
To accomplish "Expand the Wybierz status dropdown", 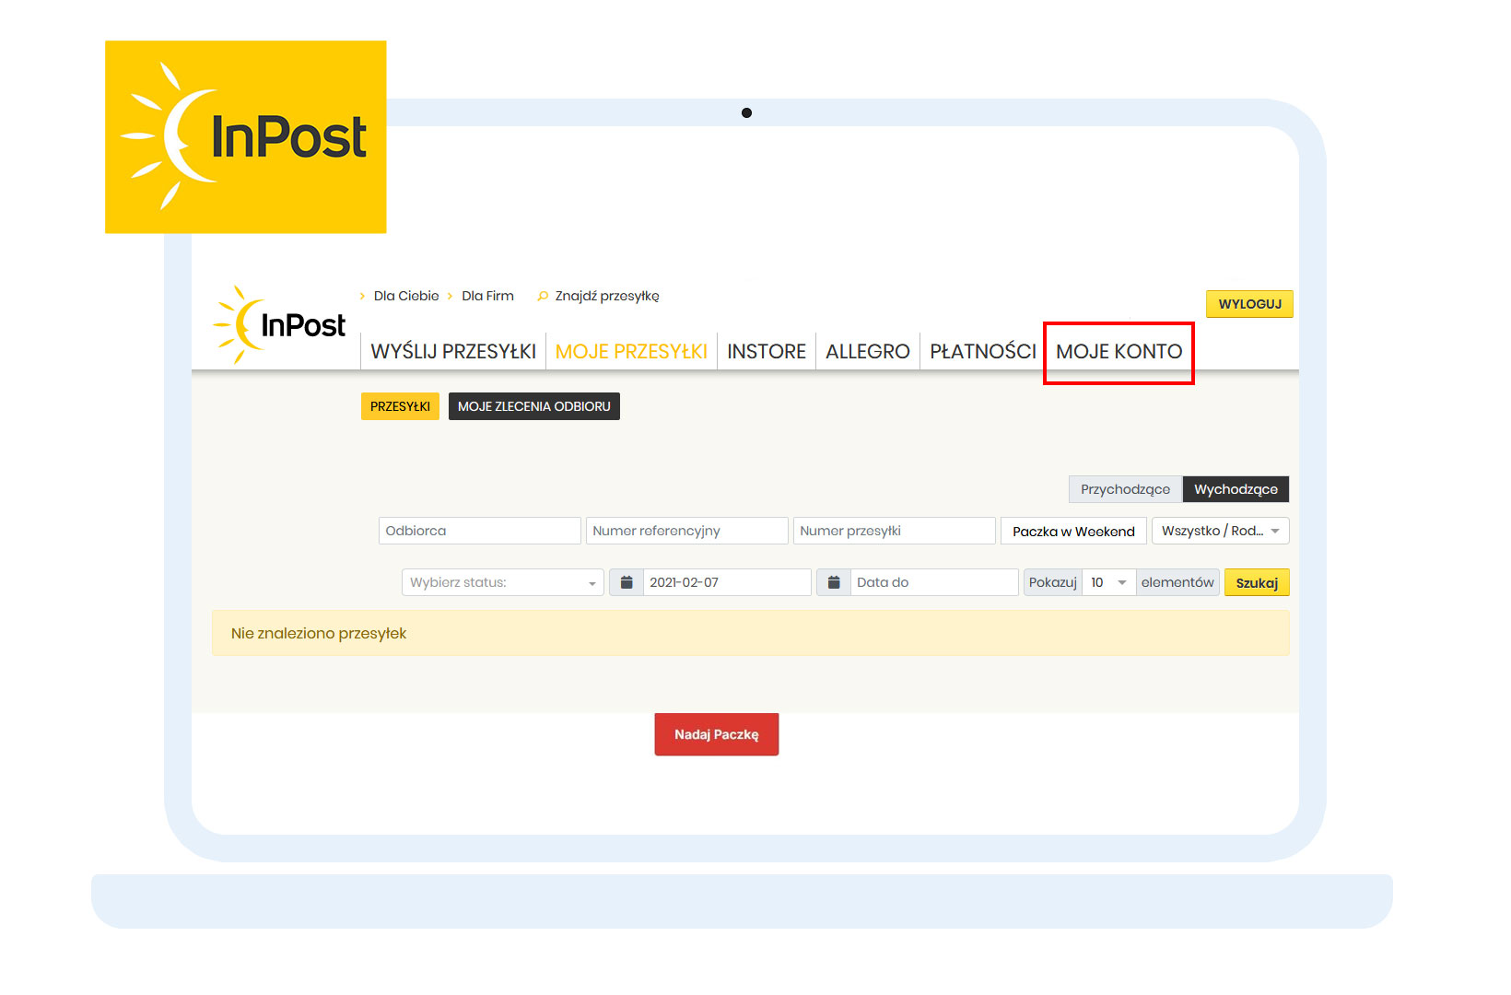I will (x=503, y=582).
